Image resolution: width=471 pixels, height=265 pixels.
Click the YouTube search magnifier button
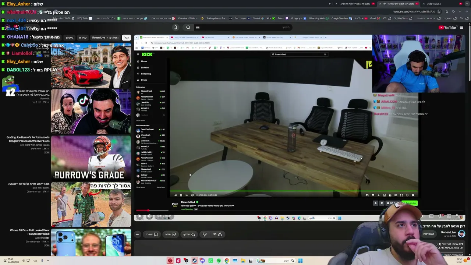[x=188, y=27]
